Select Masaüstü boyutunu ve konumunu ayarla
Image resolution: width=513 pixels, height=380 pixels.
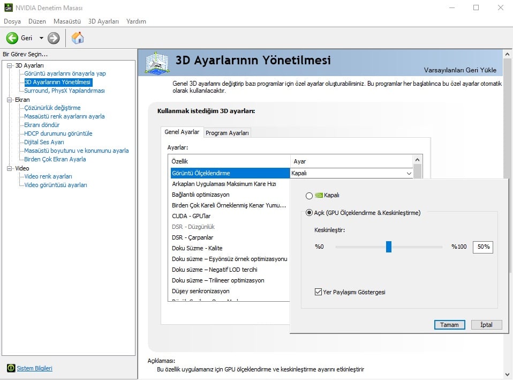coord(77,151)
